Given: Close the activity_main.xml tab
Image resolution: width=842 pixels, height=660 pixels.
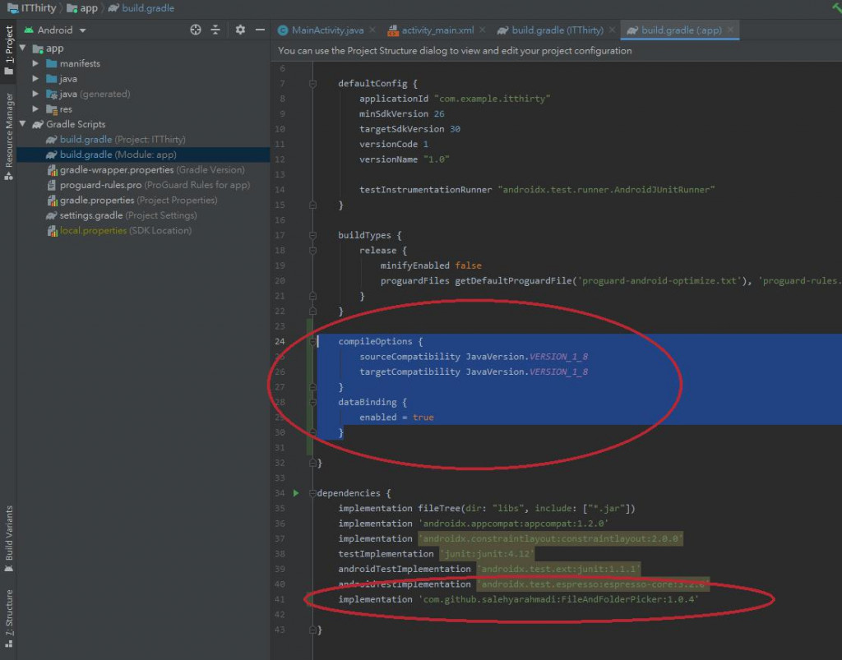Looking at the screenshot, I should (482, 30).
